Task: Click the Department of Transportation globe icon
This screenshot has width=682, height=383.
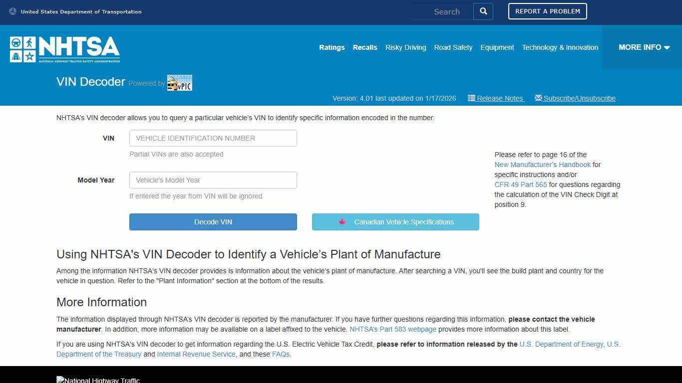Action: pyautogui.click(x=12, y=10)
